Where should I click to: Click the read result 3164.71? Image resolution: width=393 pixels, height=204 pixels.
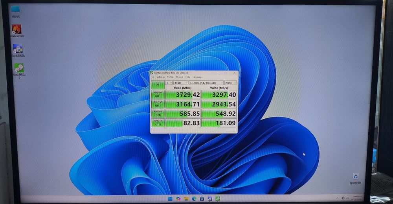183,104
